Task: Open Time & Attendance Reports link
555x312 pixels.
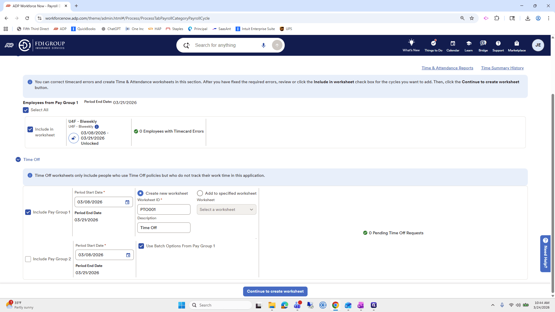Action: 447,68
